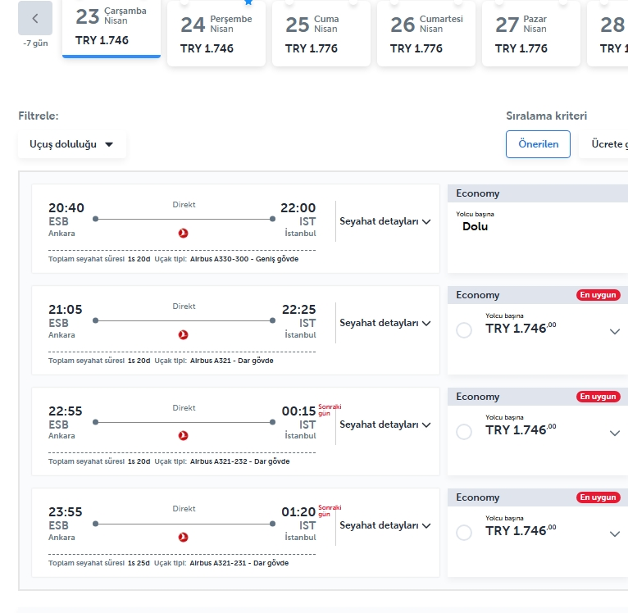This screenshot has width=628, height=613.
Task: Go back seven days with left arrow
Action: [35, 18]
